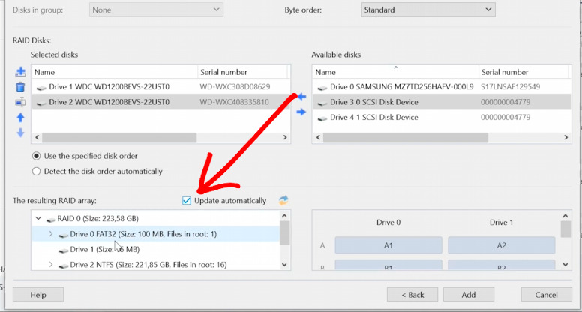Click the left arrow to add available disk

301,97
